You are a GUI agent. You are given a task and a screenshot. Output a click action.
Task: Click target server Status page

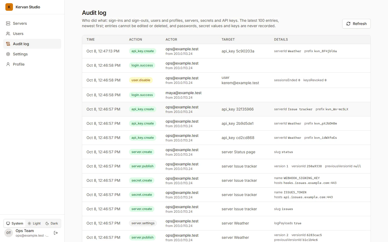pyautogui.click(x=238, y=152)
